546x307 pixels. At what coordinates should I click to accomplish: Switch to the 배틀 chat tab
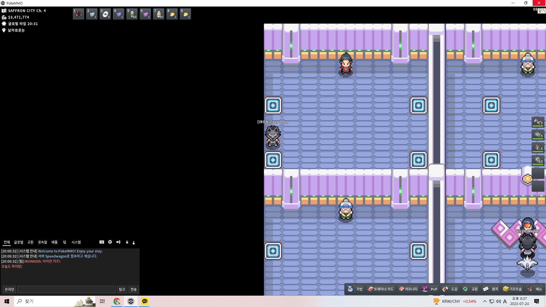tap(55, 242)
